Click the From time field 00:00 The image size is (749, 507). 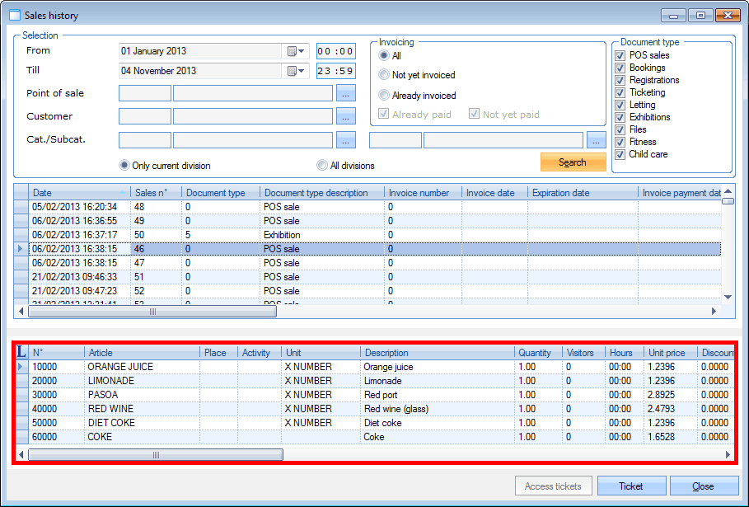tap(335, 51)
